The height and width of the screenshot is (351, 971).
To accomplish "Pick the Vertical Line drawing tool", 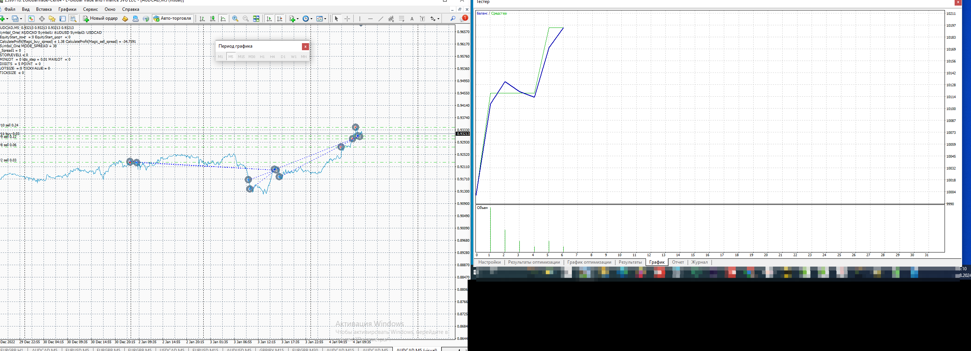I will [360, 19].
